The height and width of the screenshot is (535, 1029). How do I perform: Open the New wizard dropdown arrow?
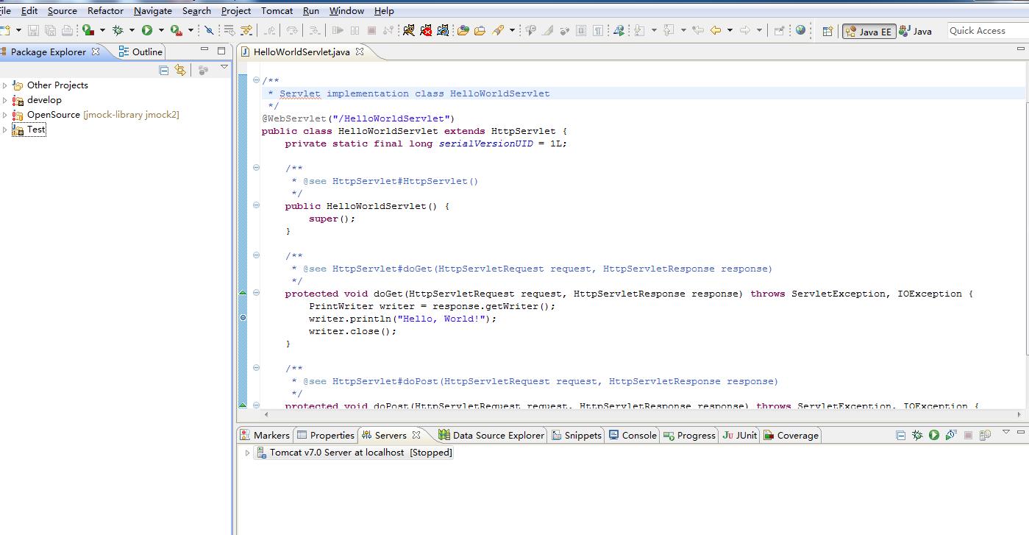[x=18, y=30]
